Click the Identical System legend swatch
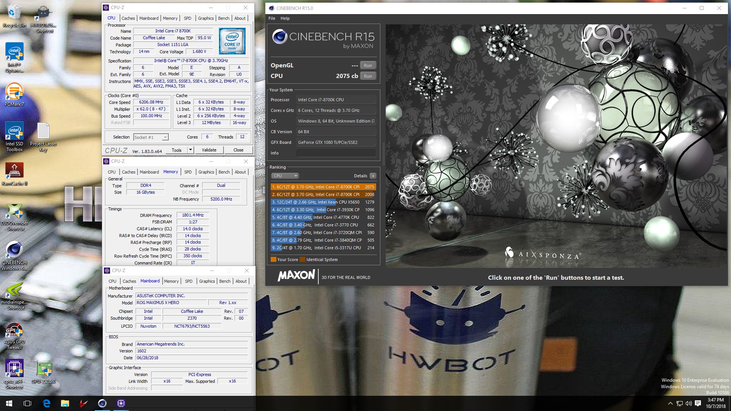 [303, 260]
